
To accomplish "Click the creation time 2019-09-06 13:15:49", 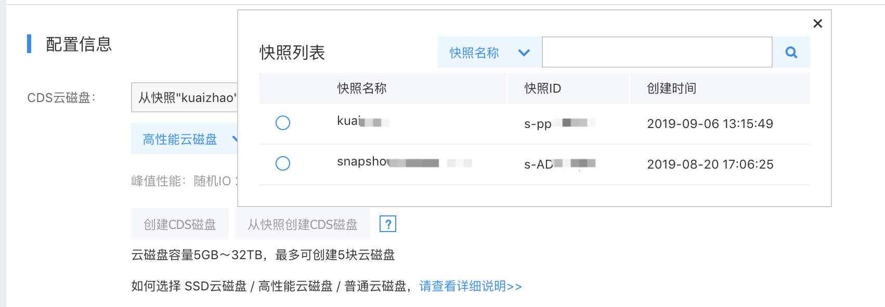I will coord(710,123).
